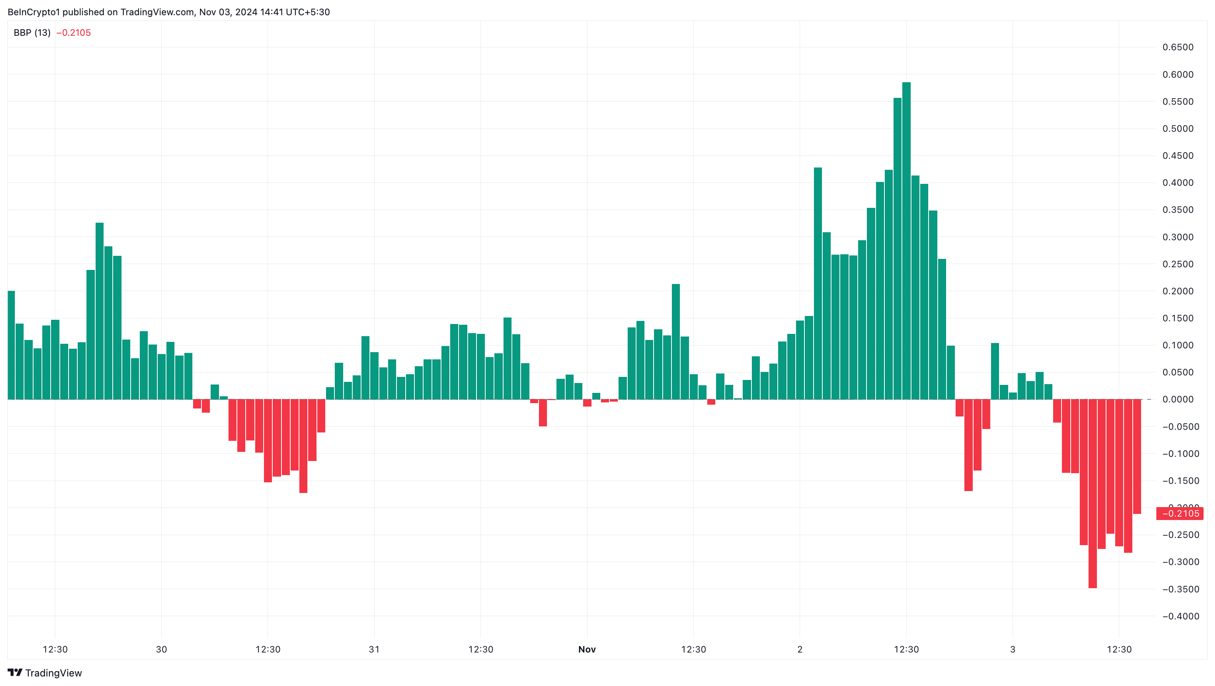Screen dimensions: 1215x686
Task: Click the 0.3000 price scale label
Action: [x=1178, y=237]
